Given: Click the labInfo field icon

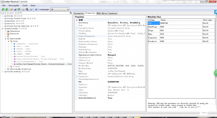Looking at the screenshot, I should 14,49.
